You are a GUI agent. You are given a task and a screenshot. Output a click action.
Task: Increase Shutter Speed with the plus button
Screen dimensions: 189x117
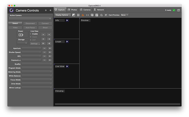point(50,52)
